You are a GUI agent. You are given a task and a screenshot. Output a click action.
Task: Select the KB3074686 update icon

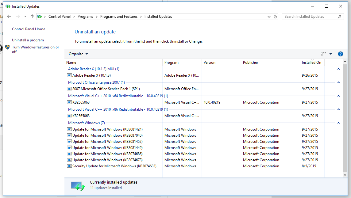(69, 154)
